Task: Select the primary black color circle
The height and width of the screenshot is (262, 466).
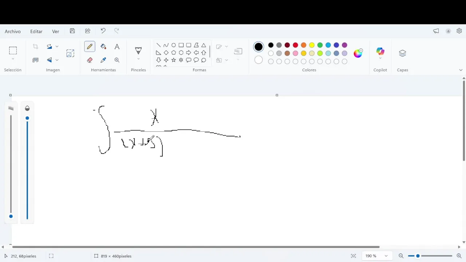Action: 258,47
